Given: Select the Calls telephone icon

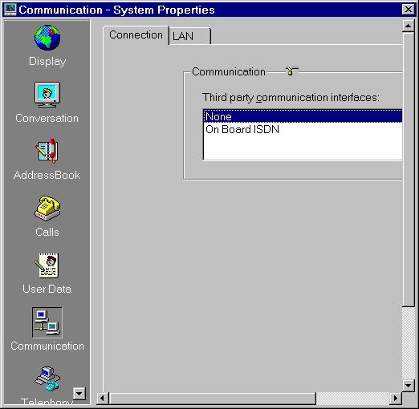Looking at the screenshot, I should [x=47, y=209].
